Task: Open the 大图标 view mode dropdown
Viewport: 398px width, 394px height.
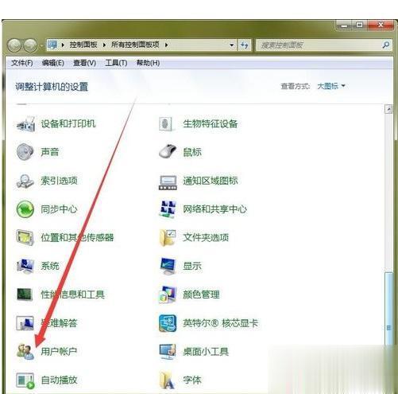Action: [x=331, y=86]
